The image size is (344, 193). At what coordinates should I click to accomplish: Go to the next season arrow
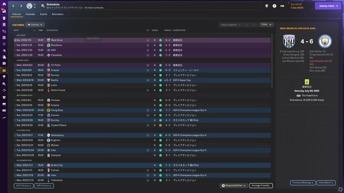pyautogui.click(x=254, y=25)
